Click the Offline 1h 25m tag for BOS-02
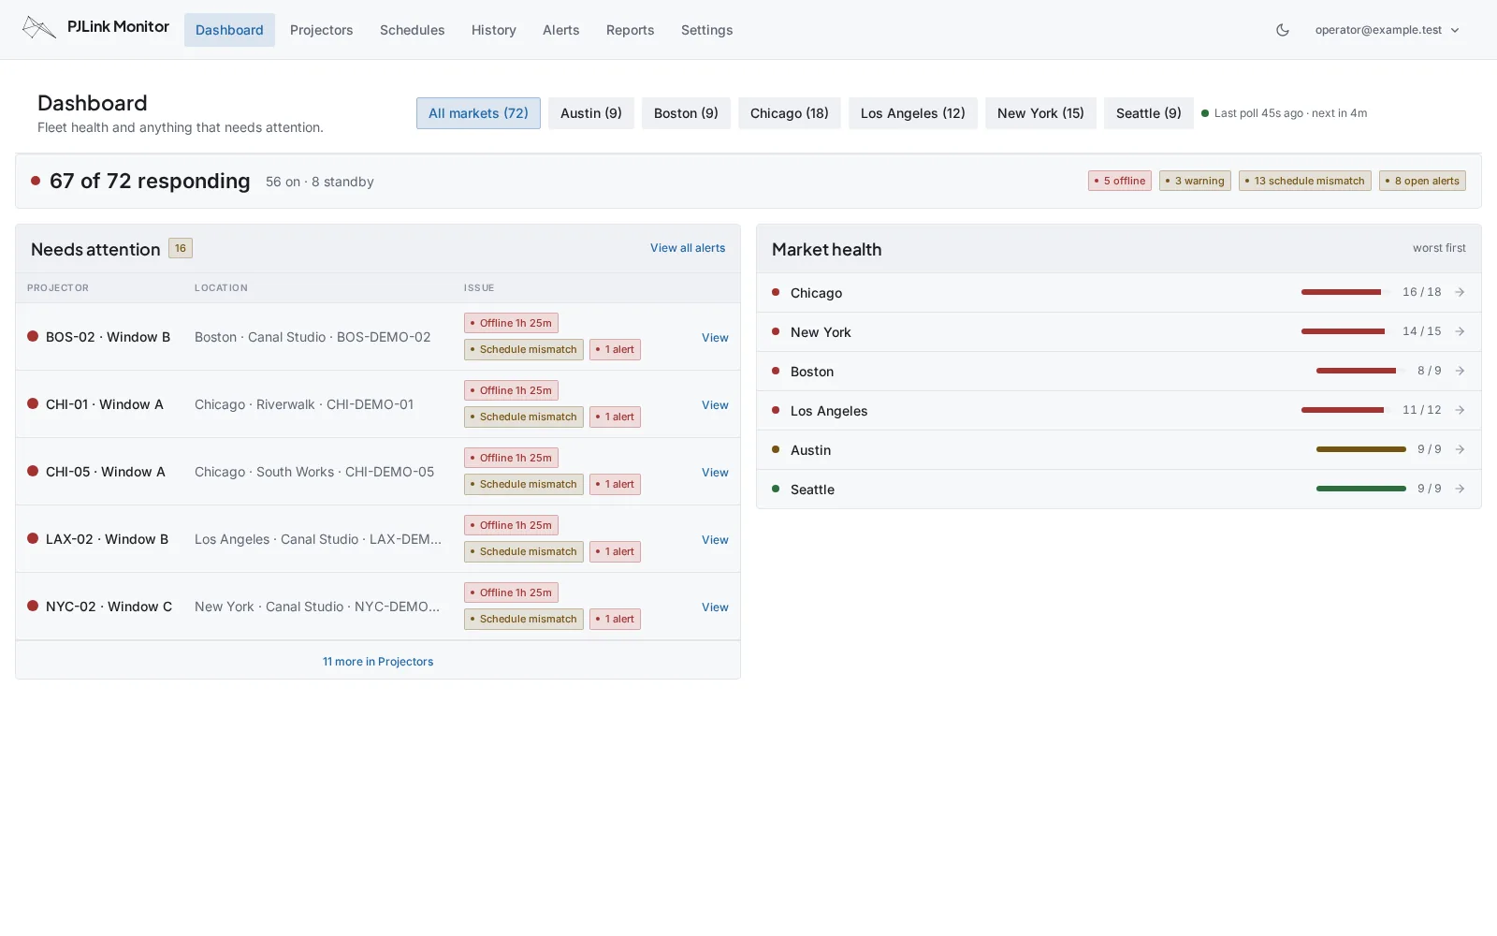This screenshot has width=1497, height=936. [511, 323]
